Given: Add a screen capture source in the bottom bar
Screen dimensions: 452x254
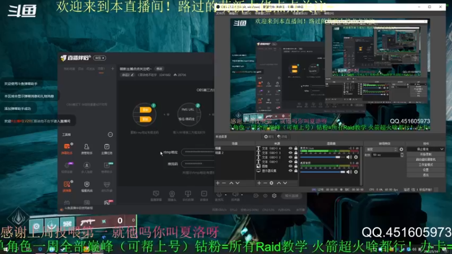Looking at the screenshot, I should 156,195.
